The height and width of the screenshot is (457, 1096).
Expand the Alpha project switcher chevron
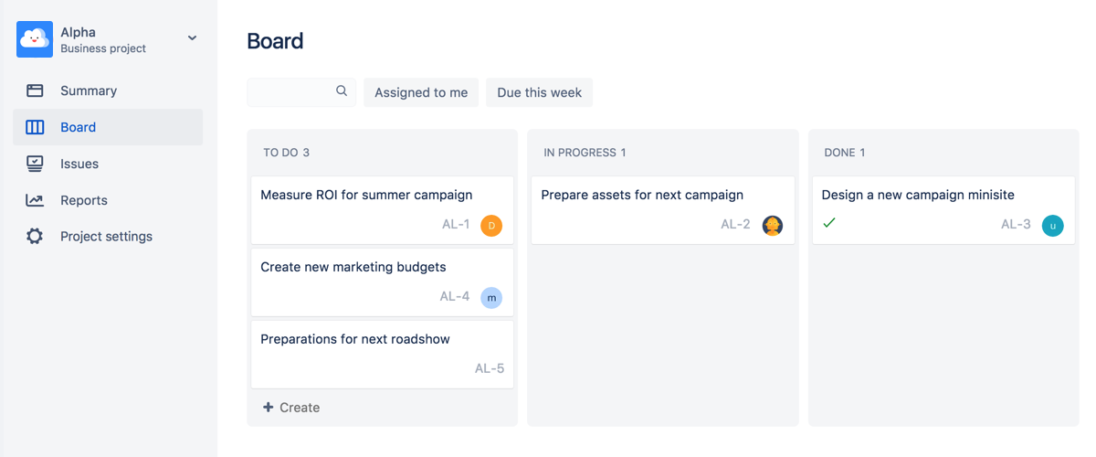click(x=192, y=38)
